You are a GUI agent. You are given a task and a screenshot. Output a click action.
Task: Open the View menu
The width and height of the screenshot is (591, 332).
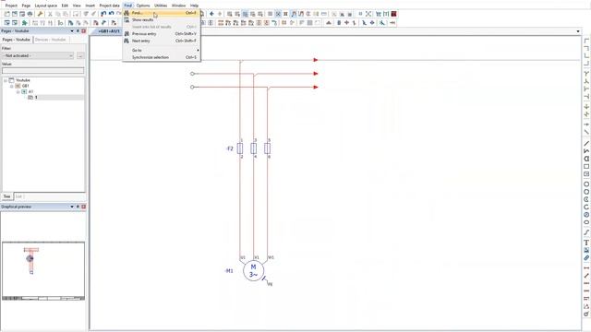pyautogui.click(x=77, y=6)
